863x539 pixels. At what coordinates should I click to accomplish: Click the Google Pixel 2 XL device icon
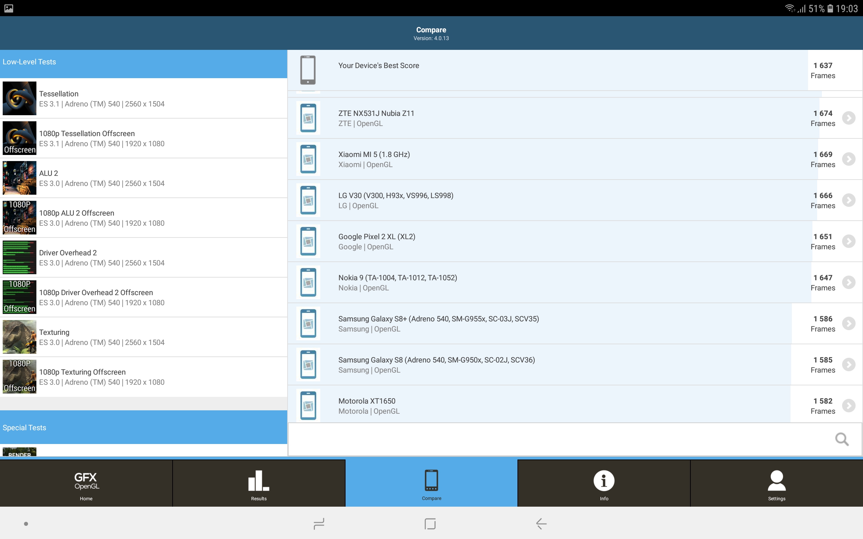[x=308, y=241]
